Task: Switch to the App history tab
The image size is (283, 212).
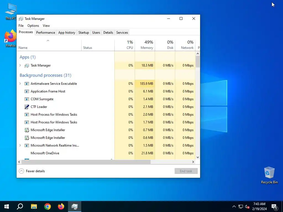Action: click(67, 33)
